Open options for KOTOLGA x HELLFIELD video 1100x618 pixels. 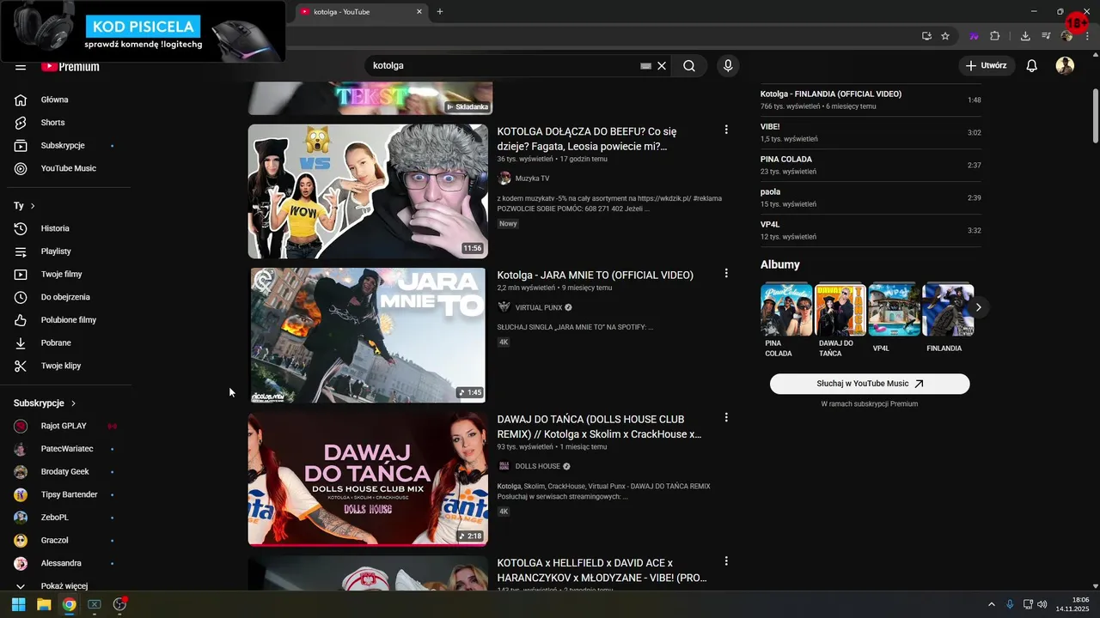point(726,561)
